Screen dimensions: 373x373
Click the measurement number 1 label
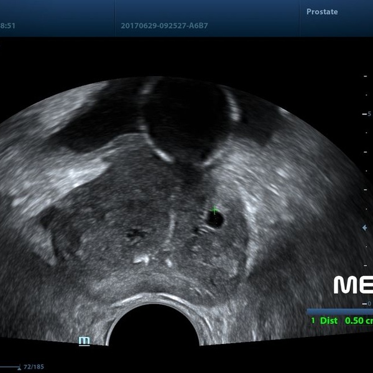[313, 321]
